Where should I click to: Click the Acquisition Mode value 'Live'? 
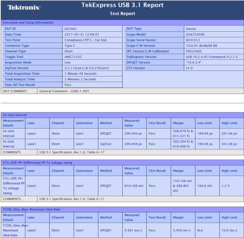[x=68, y=62]
